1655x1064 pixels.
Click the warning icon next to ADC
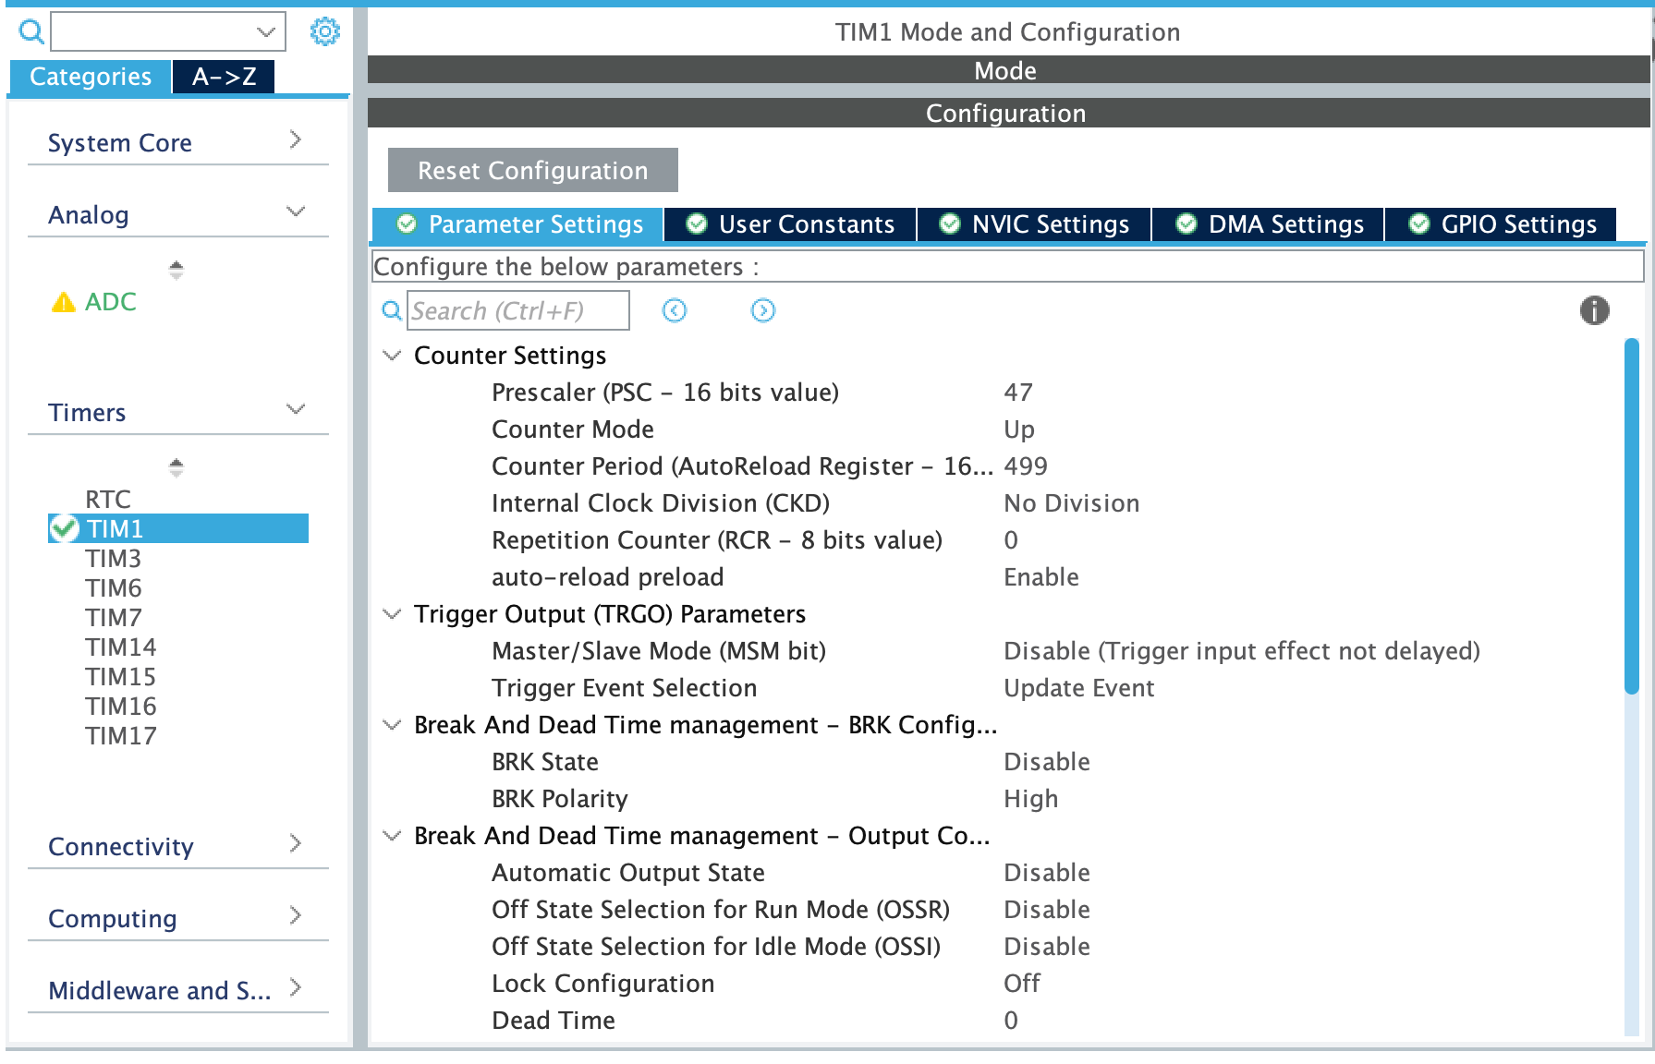click(62, 302)
